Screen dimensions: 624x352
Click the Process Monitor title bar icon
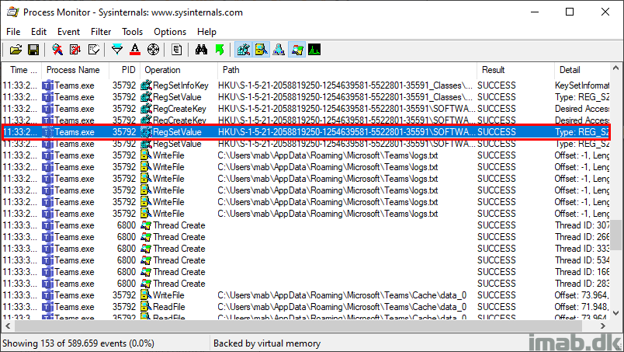click(x=12, y=12)
